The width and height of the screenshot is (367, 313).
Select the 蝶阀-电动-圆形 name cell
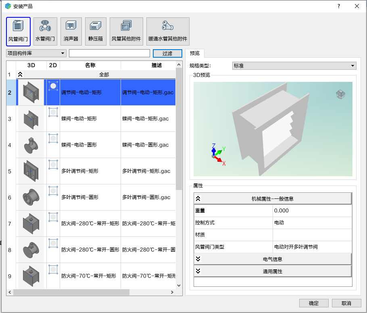pyautogui.click(x=90, y=145)
